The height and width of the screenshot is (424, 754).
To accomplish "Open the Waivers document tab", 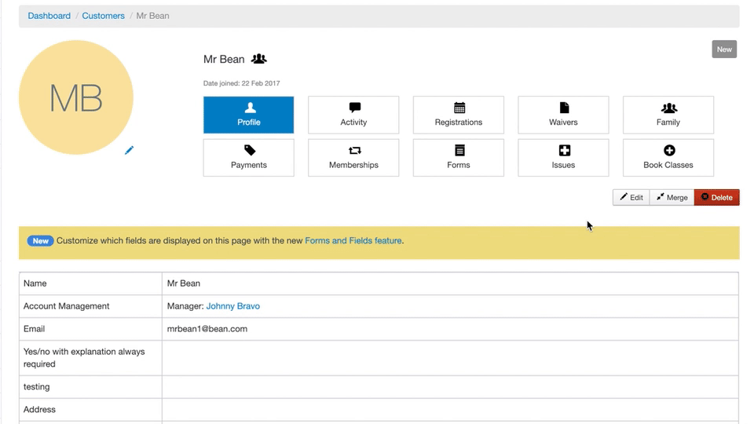I will click(563, 115).
